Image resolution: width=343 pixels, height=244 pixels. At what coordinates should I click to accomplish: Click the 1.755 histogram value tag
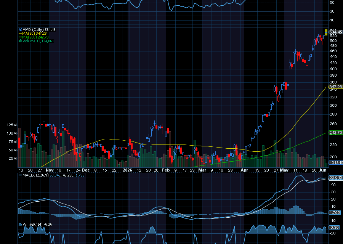point(335,212)
